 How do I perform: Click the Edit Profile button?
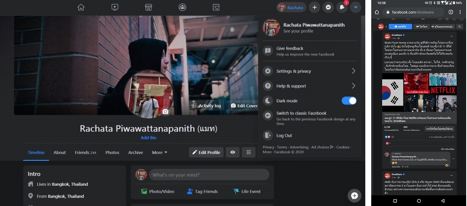[206, 152]
